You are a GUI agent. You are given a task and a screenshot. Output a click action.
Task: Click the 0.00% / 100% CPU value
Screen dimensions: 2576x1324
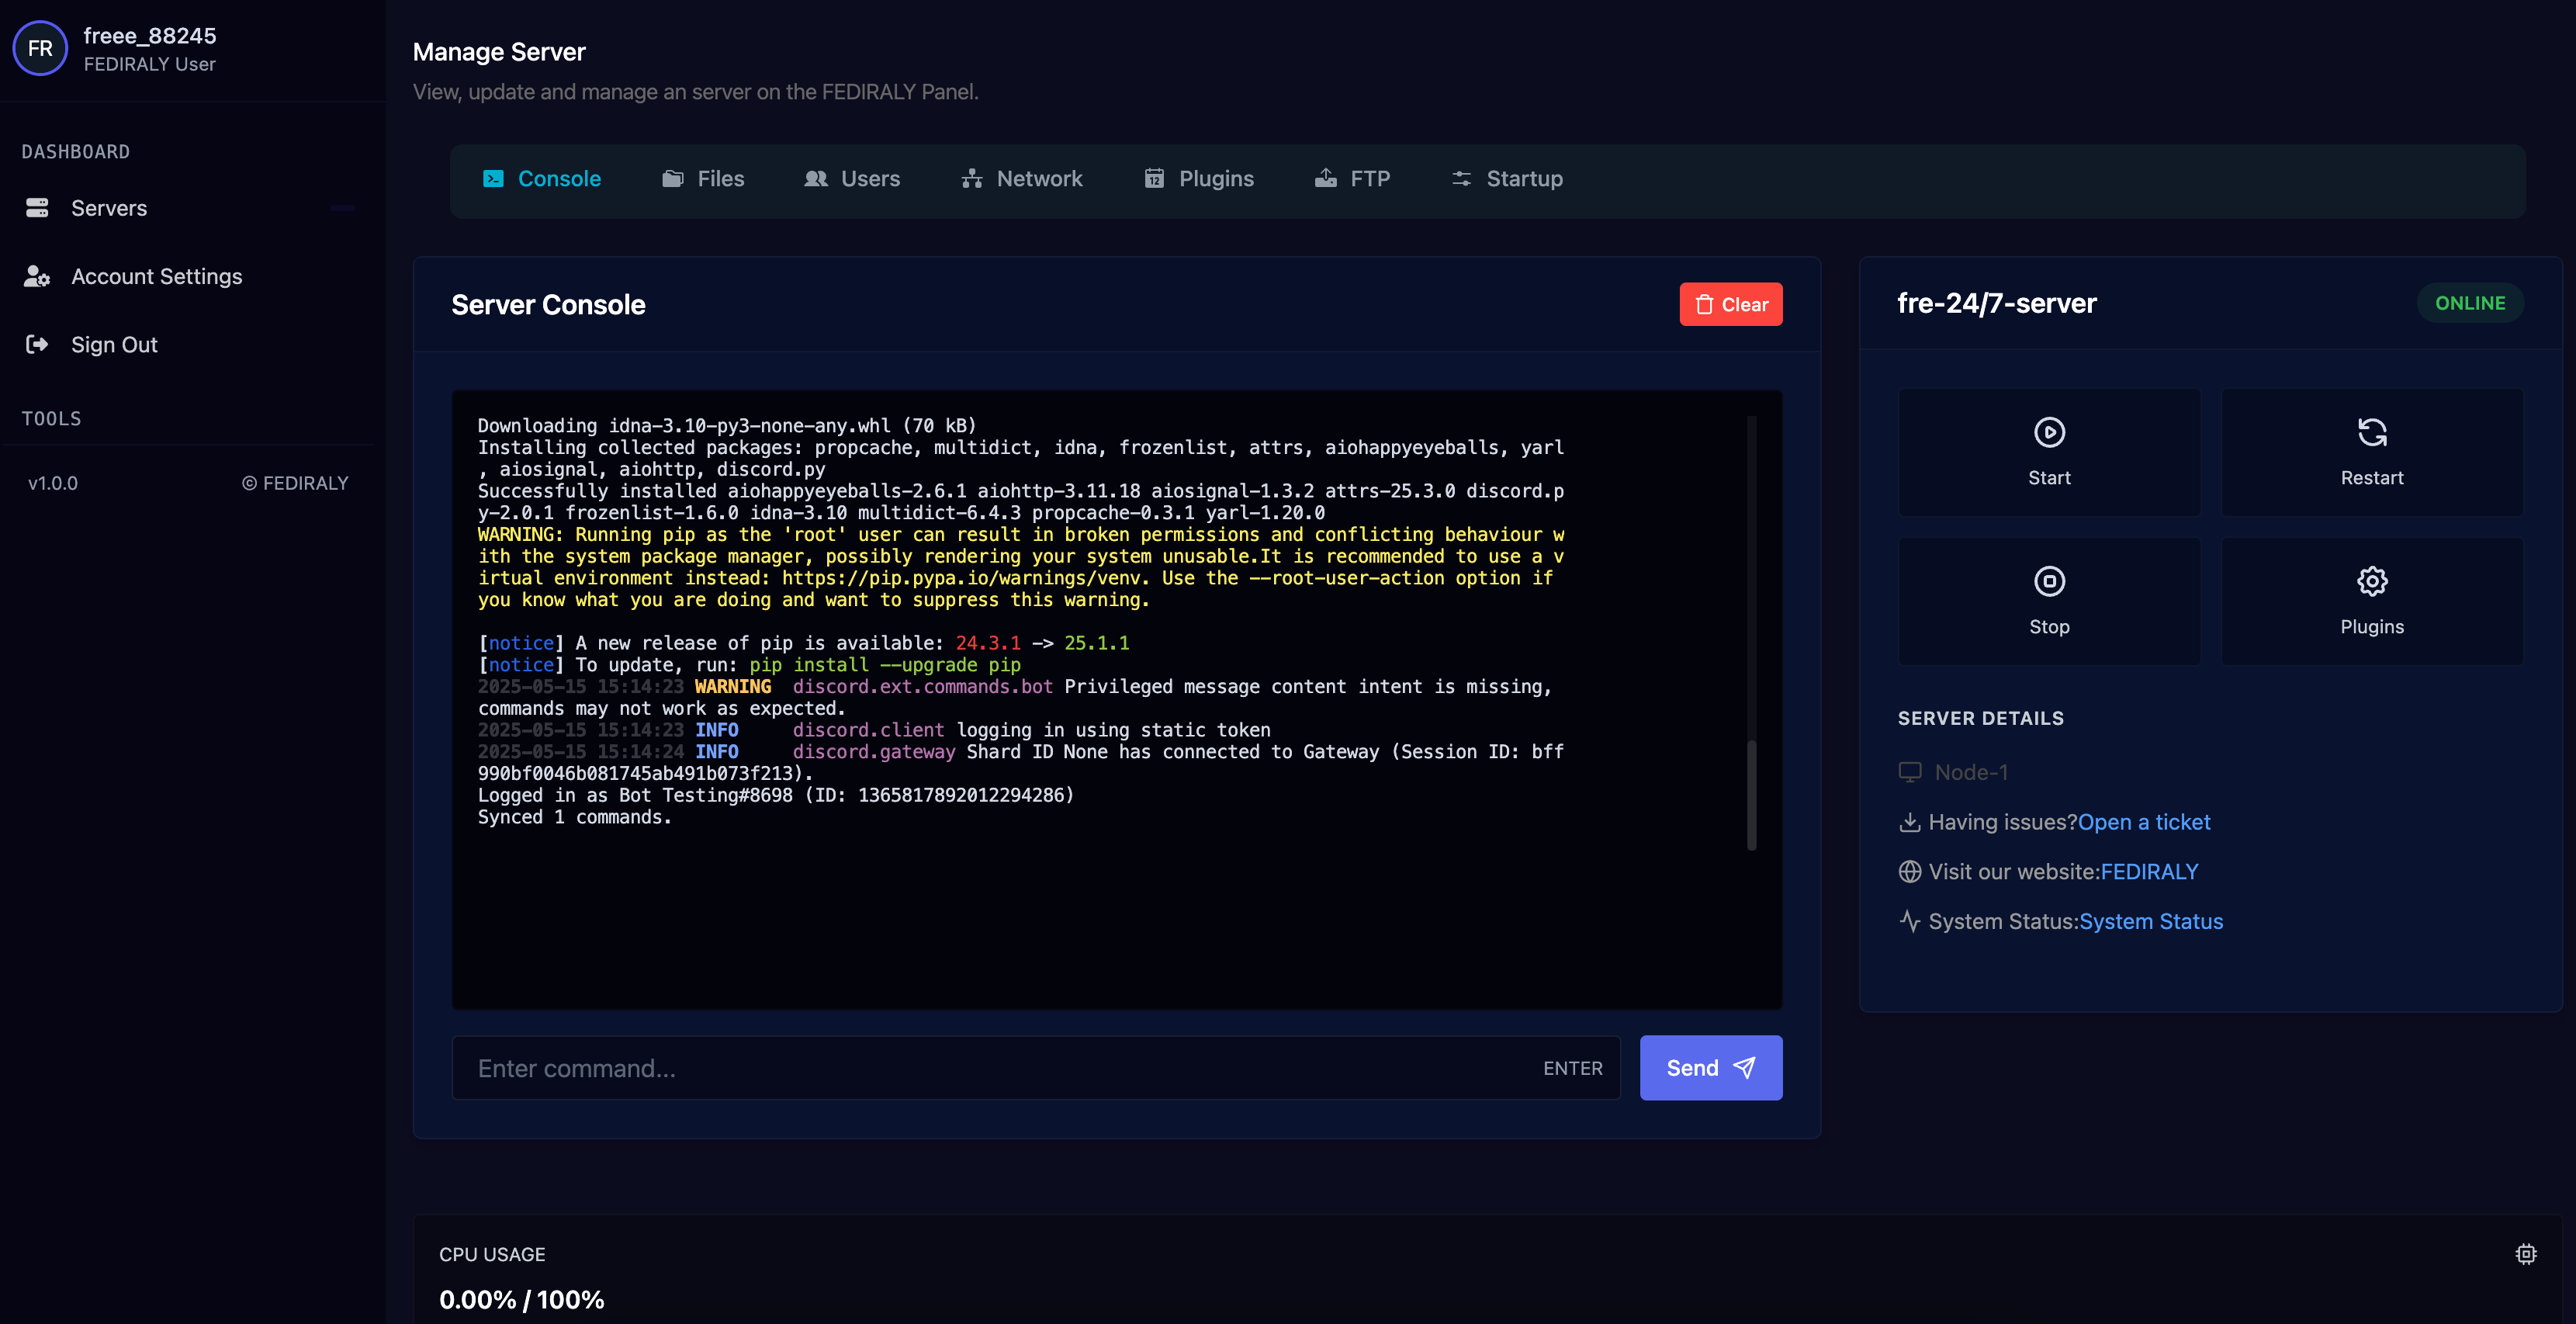tap(522, 1300)
